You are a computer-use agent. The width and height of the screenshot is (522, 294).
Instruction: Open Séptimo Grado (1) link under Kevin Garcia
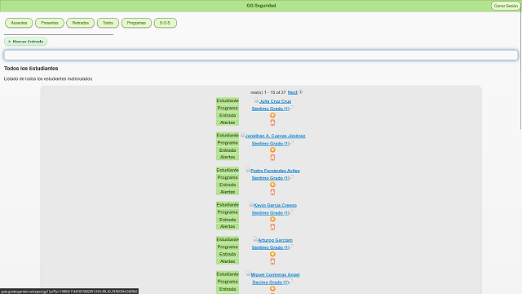[270, 212]
